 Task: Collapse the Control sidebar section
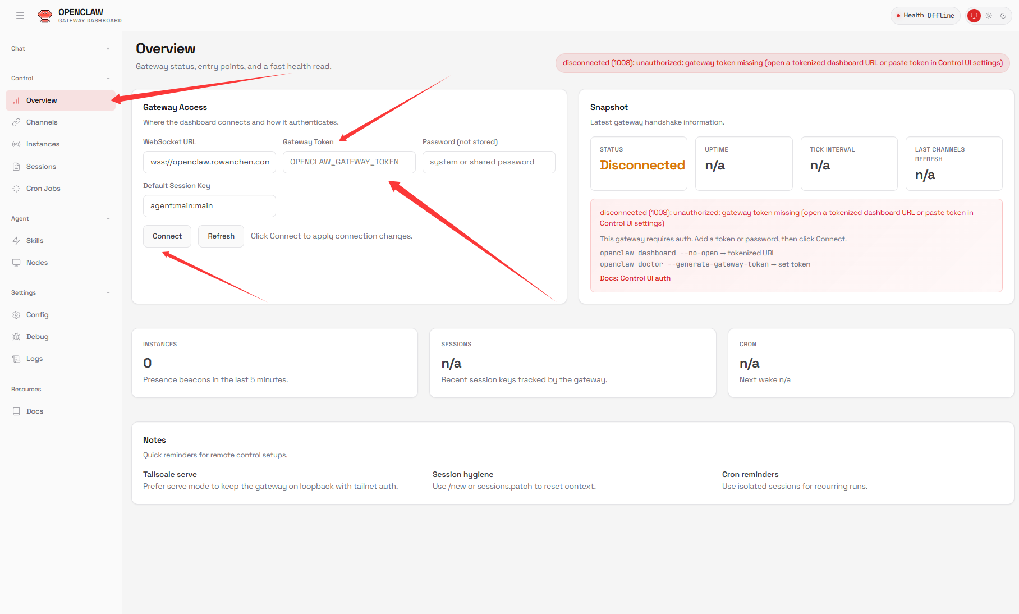(108, 79)
